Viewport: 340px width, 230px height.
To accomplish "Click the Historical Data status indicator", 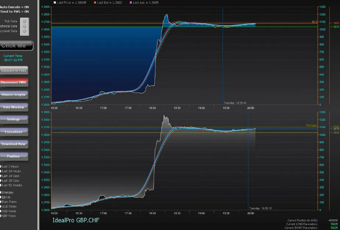I will pos(25,26).
